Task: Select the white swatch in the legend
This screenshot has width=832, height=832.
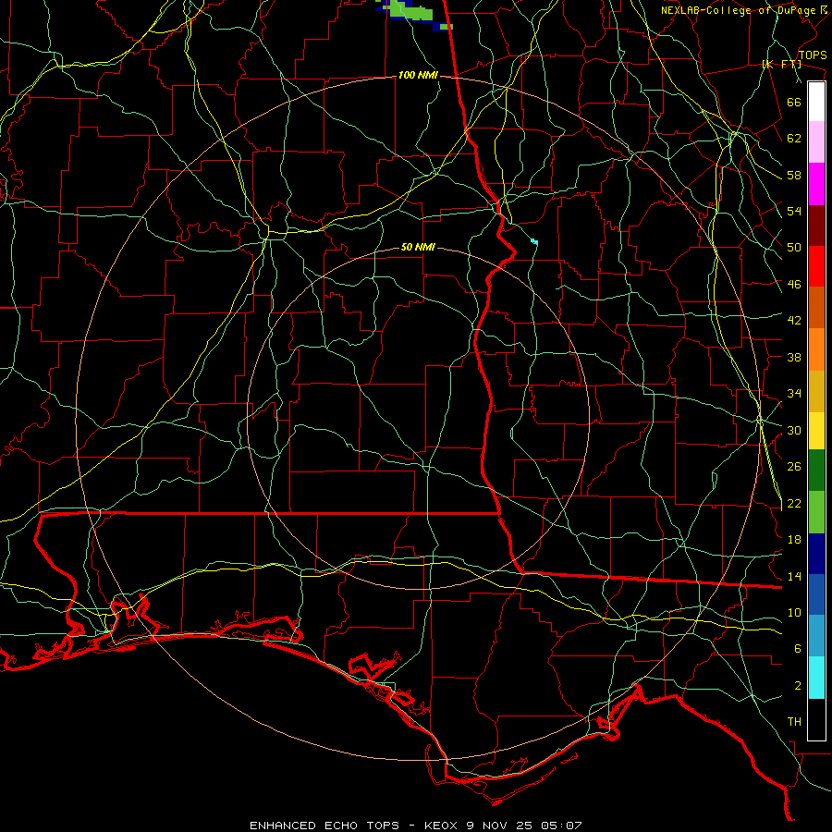Action: click(816, 102)
